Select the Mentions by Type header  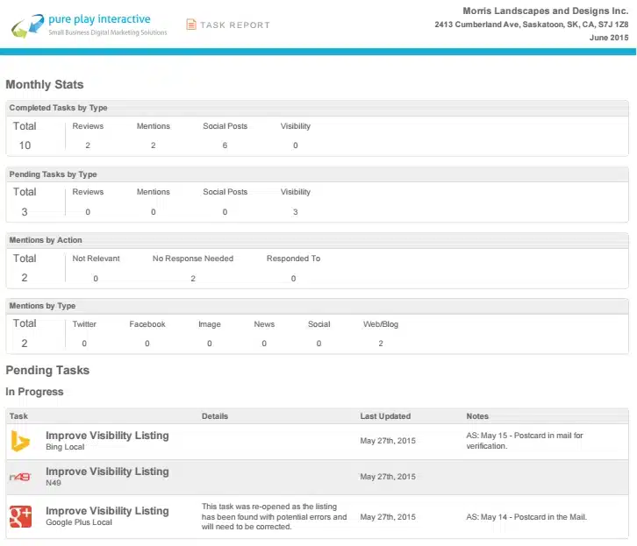[x=42, y=306]
